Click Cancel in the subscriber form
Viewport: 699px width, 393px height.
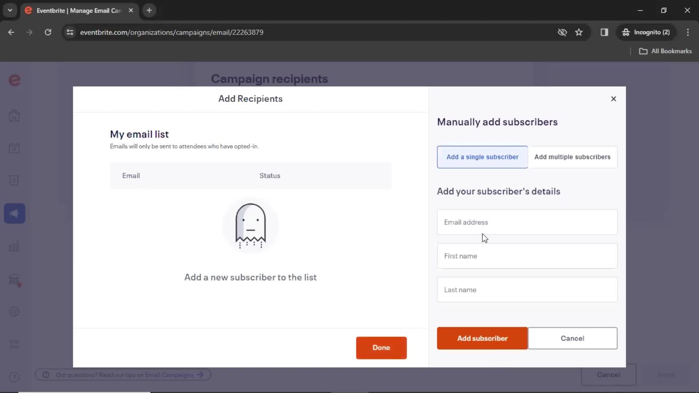[572, 338]
